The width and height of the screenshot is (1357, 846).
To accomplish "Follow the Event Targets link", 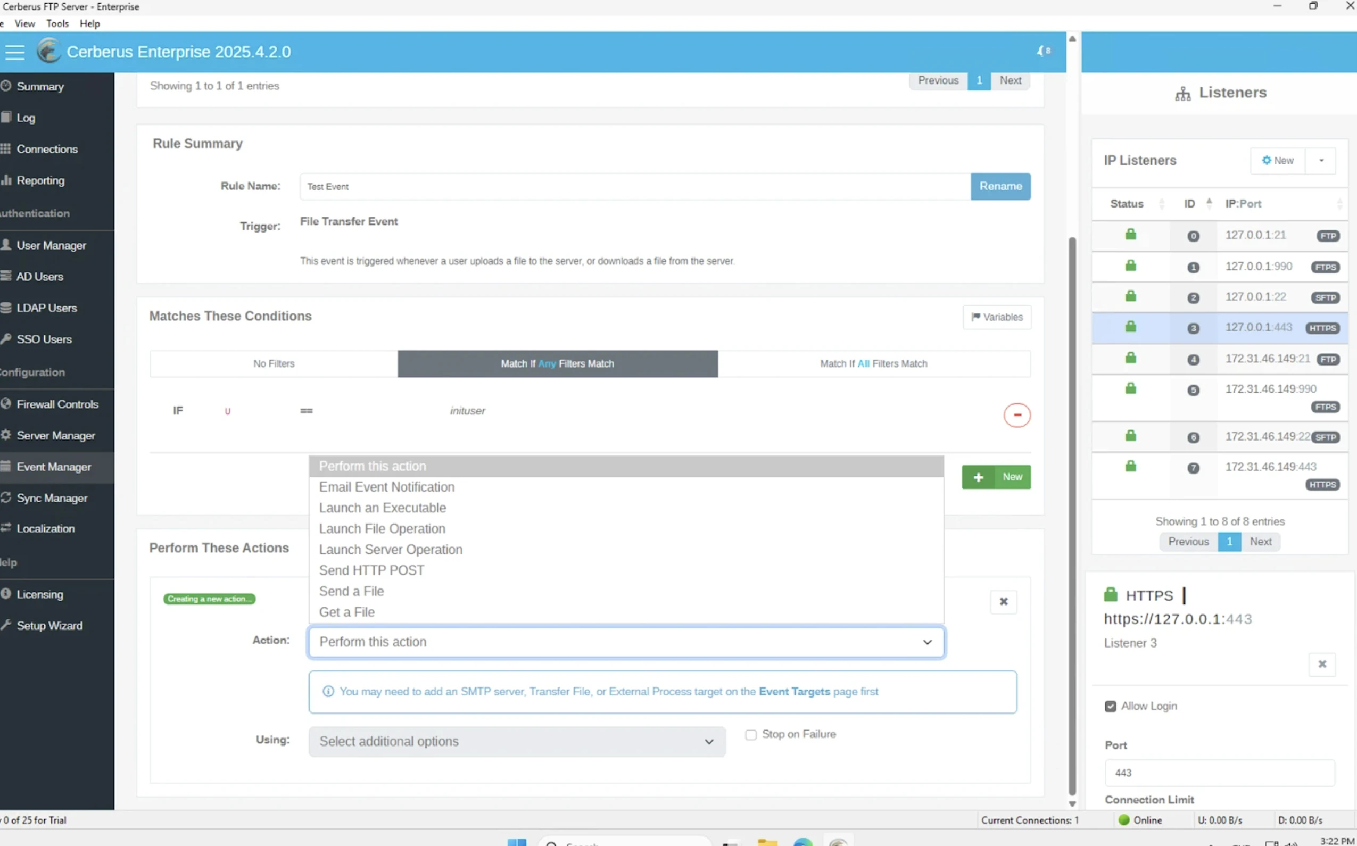I will (x=794, y=692).
